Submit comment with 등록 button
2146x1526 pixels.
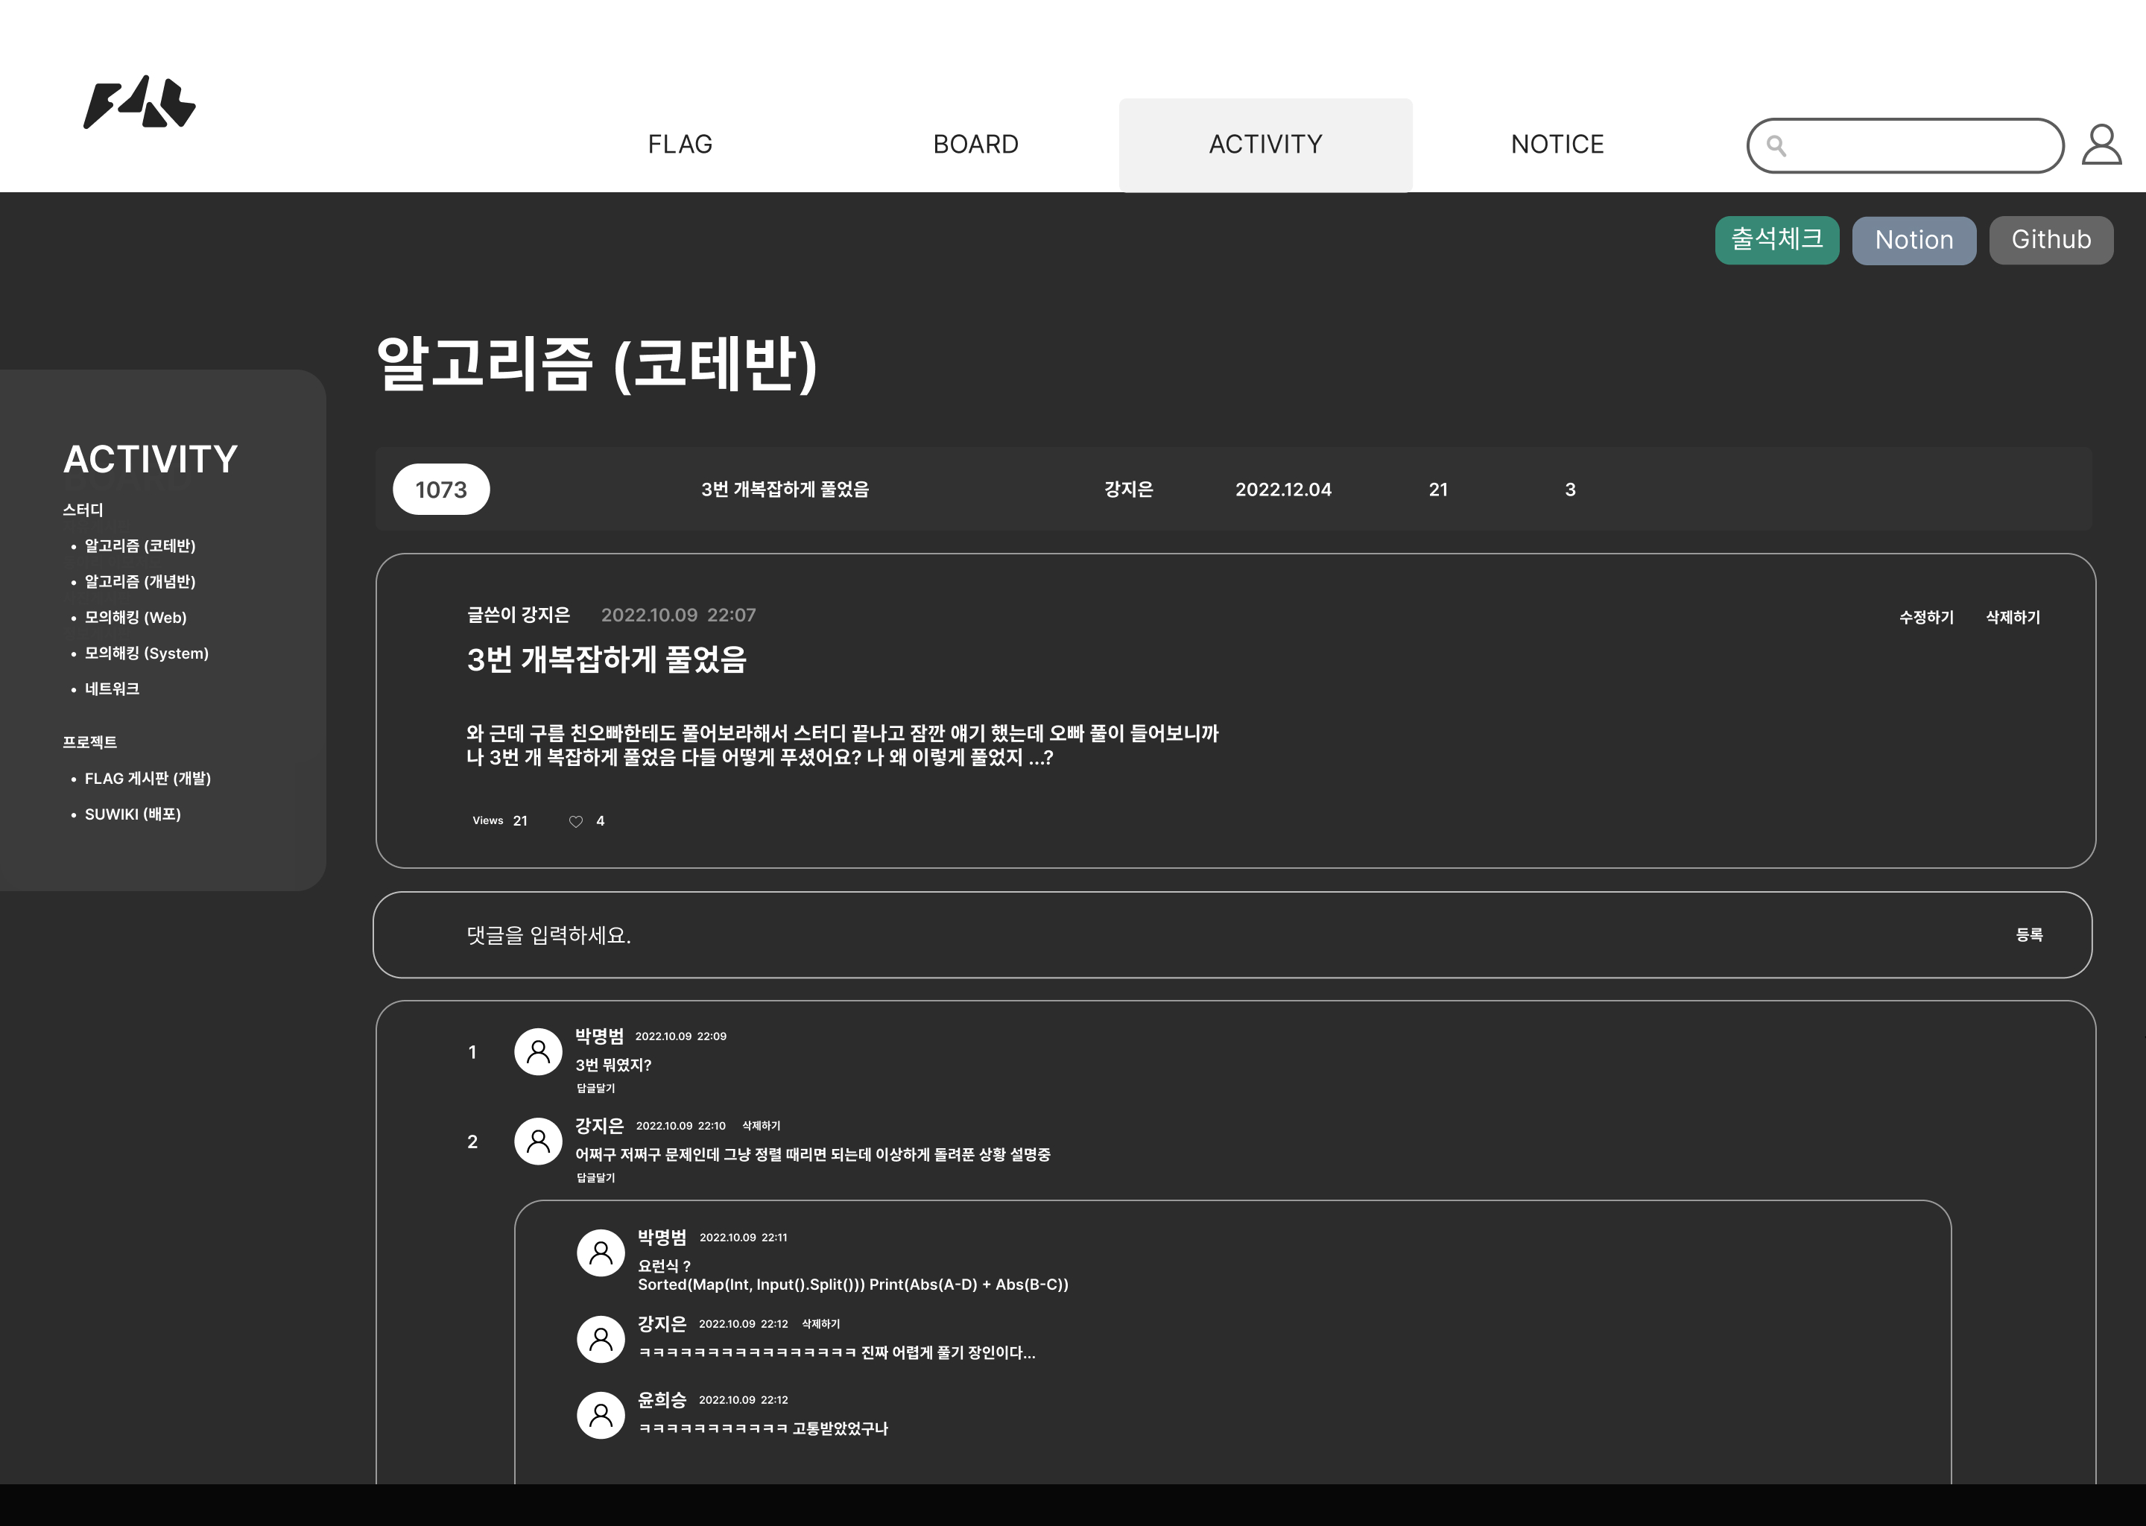(2030, 935)
